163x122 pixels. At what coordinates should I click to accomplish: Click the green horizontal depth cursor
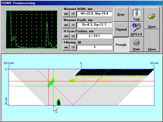click(x=81, y=86)
